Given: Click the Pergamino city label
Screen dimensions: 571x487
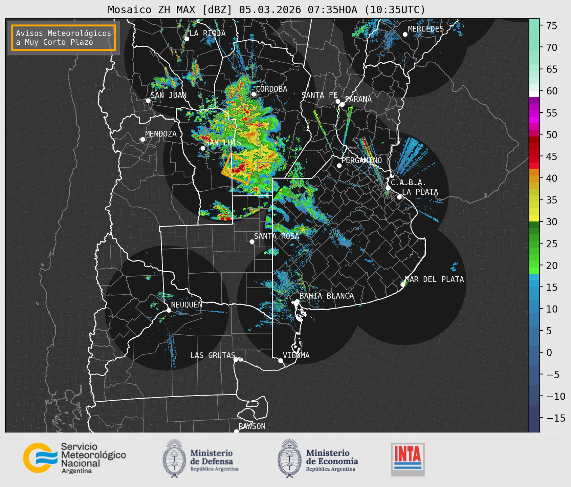Looking at the screenshot, I should [361, 160].
